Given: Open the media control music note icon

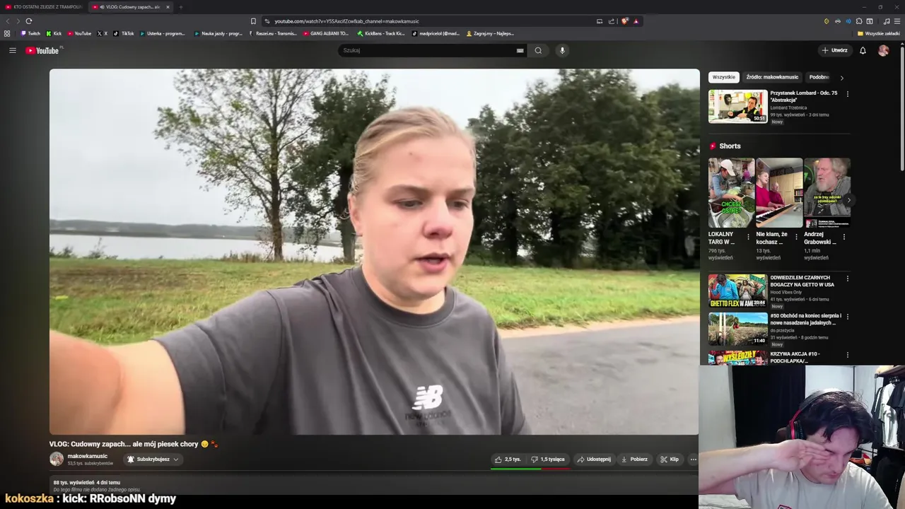Looking at the screenshot, I should [887, 21].
